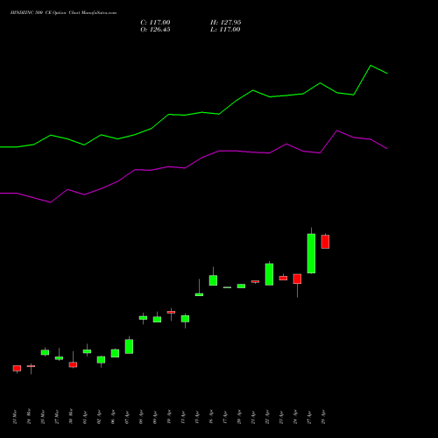Click the small red candle above 10 Apr

(171, 312)
